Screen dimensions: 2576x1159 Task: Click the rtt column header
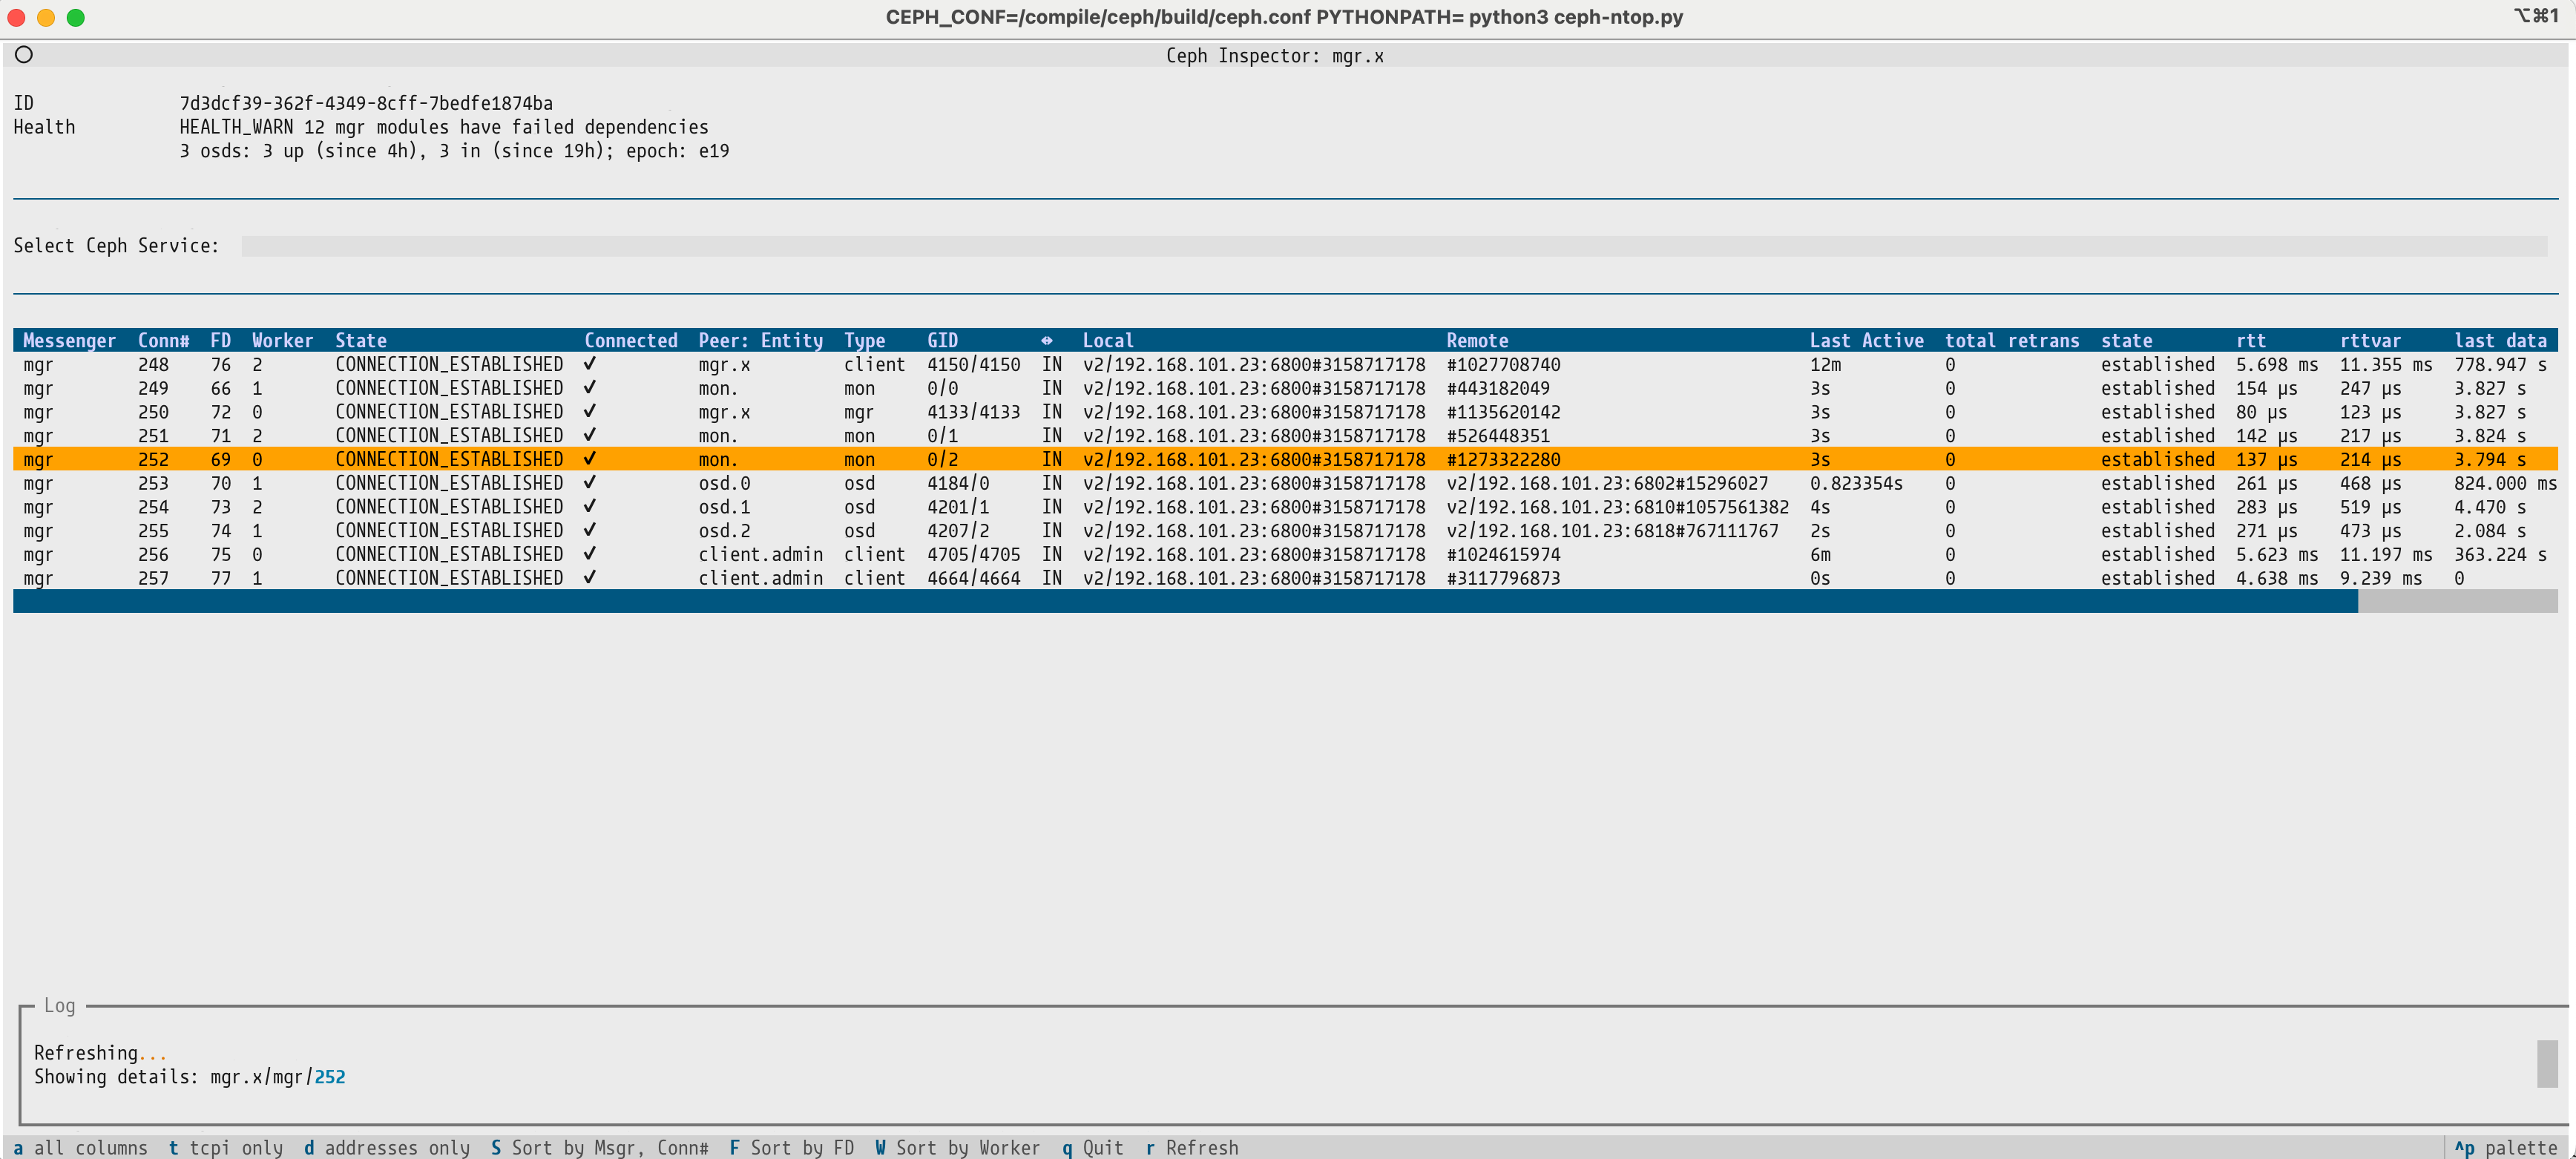[x=2251, y=341]
